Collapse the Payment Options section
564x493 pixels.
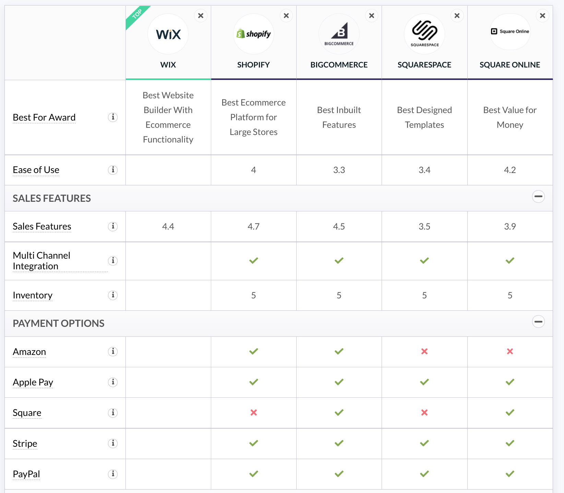pos(538,322)
